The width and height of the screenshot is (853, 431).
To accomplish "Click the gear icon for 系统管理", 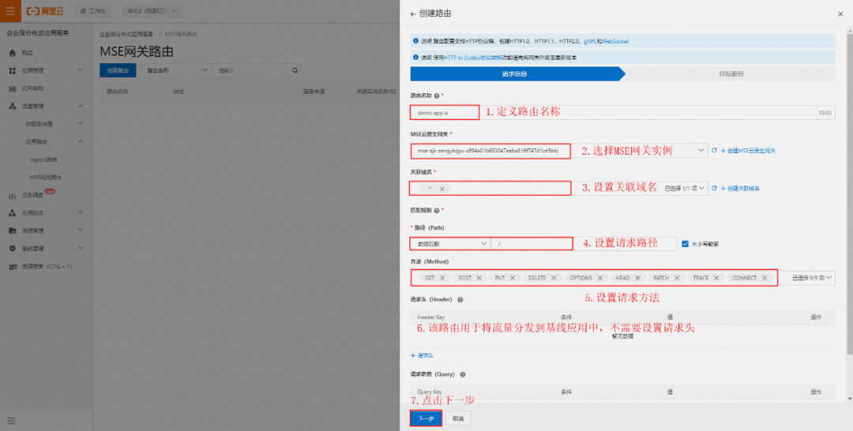I will pos(13,249).
